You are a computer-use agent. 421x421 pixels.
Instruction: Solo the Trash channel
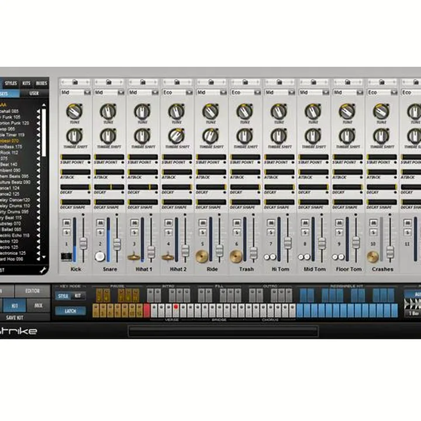tap(237, 233)
